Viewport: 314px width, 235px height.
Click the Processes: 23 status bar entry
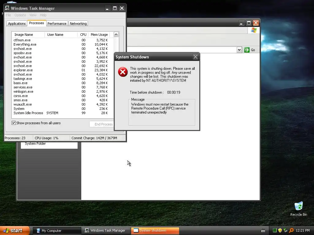(15, 138)
